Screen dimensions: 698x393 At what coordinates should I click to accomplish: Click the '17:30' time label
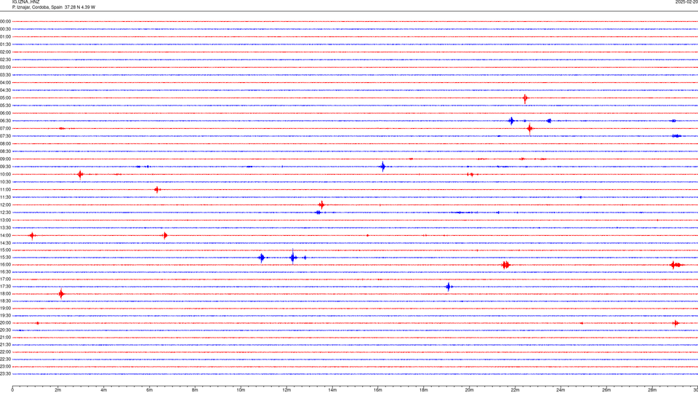6,287
